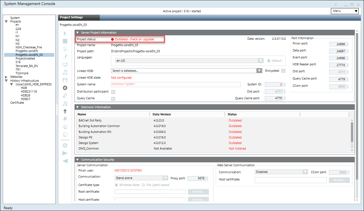Enable the Distribution participant checkbox
The height and width of the screenshot is (211, 364).
click(113, 92)
